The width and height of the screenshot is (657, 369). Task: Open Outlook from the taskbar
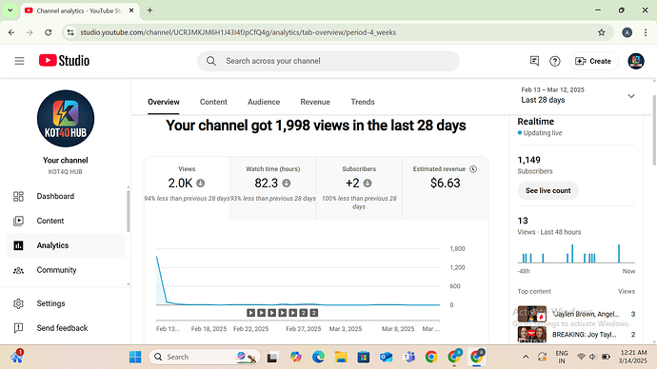click(386, 357)
